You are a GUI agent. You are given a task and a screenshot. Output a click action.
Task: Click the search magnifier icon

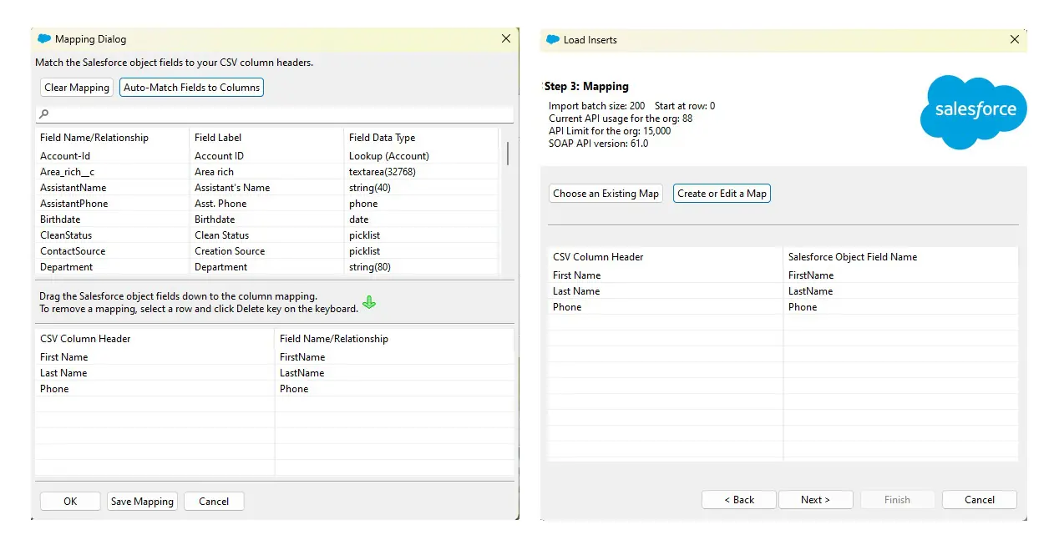[44, 114]
